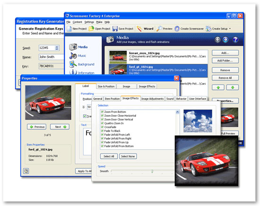This screenshot has height=206, width=260.
Task: Click the Remove All button
Action: [x=225, y=78]
